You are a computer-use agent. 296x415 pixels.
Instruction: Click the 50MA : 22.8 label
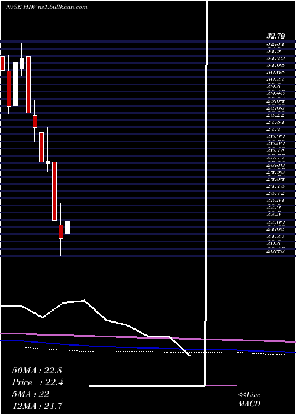[x=37, y=371]
